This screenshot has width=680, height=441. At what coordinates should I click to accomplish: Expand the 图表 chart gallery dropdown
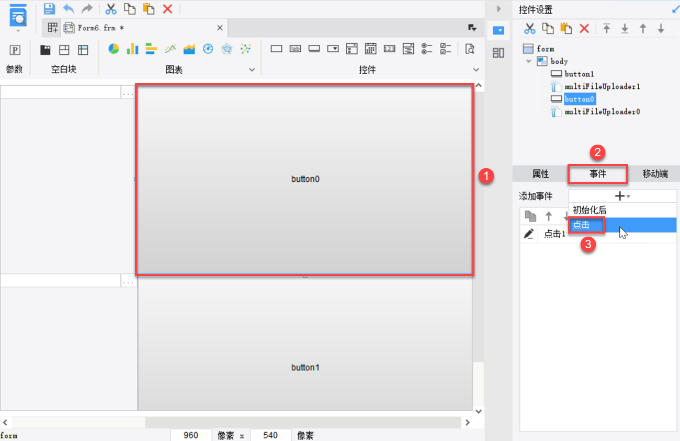(252, 70)
